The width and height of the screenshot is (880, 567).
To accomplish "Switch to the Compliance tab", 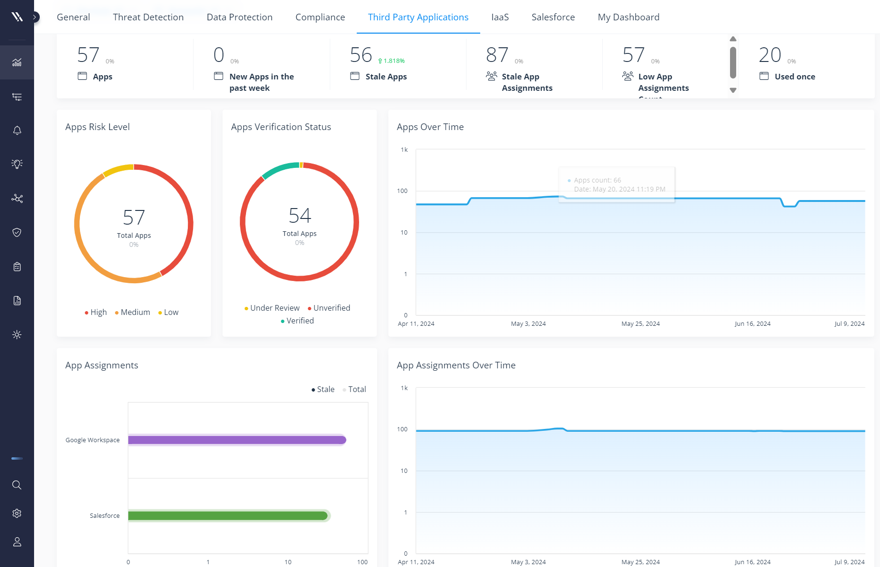I will point(320,17).
